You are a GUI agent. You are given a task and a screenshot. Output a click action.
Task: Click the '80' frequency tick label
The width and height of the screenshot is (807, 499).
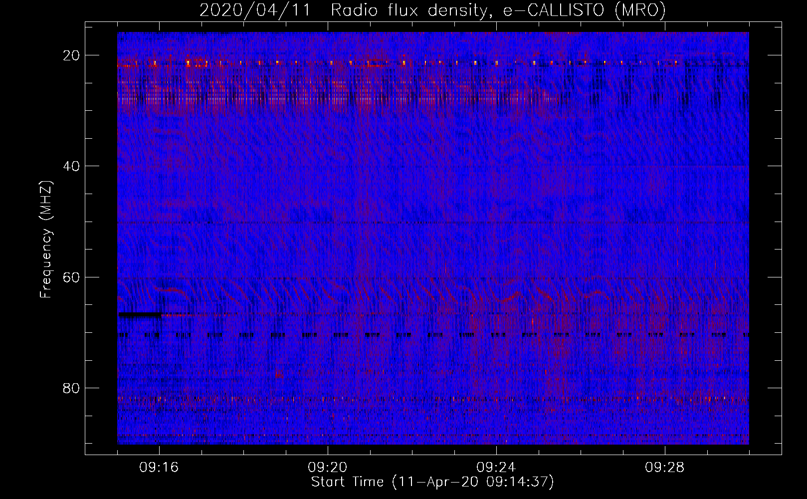point(72,388)
